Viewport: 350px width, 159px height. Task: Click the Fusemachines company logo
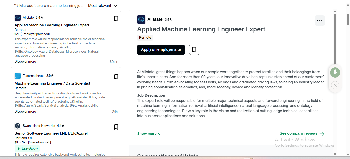pos(17,76)
